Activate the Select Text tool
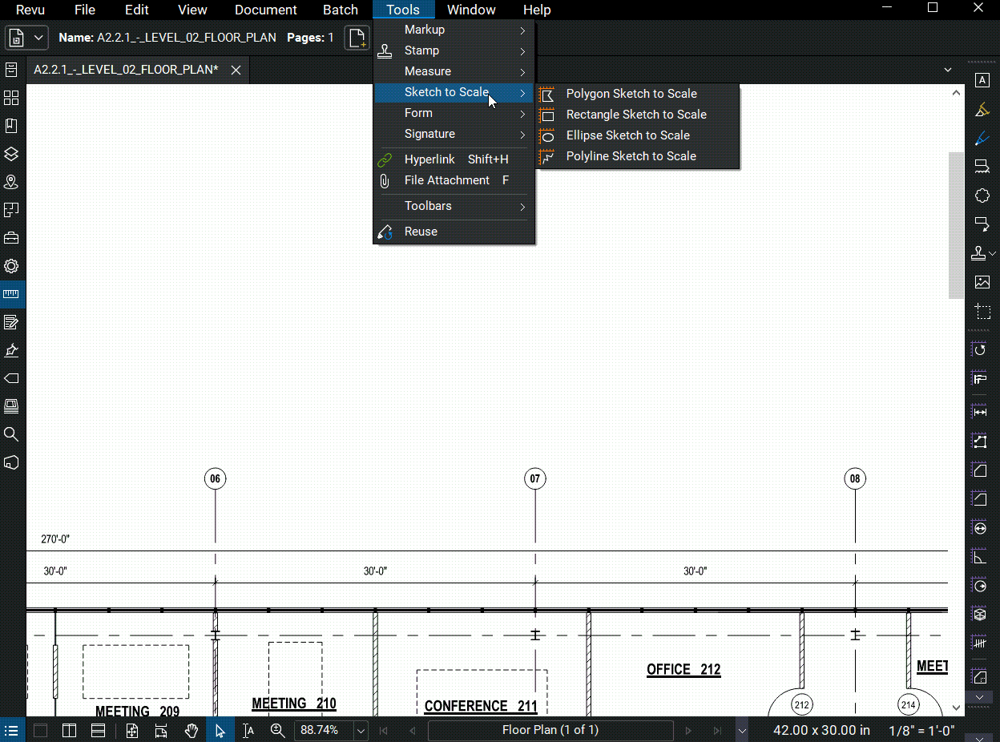 [248, 730]
